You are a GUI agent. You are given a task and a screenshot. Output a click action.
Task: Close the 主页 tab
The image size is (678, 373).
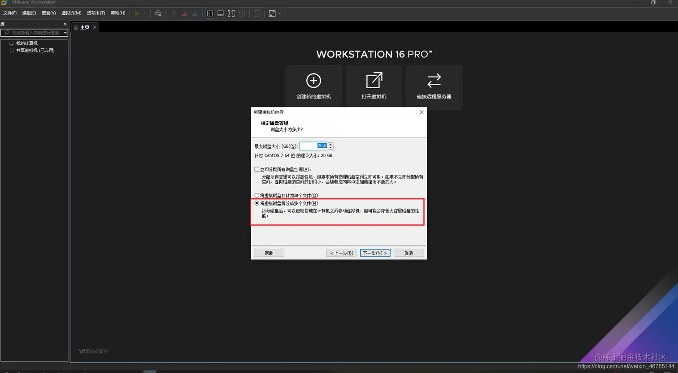coord(95,27)
